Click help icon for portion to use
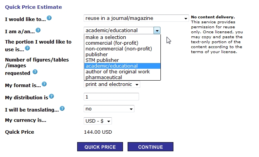This screenshot has width=259, height=157. 28,48
